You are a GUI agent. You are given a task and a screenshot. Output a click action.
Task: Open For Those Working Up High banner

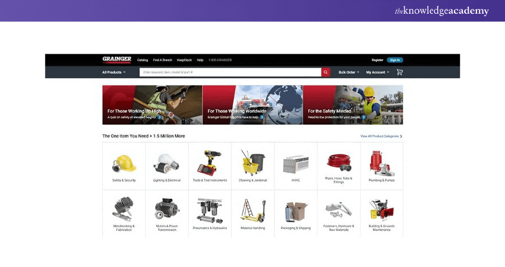click(x=152, y=105)
